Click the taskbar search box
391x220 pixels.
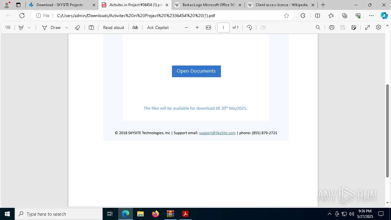(59, 214)
